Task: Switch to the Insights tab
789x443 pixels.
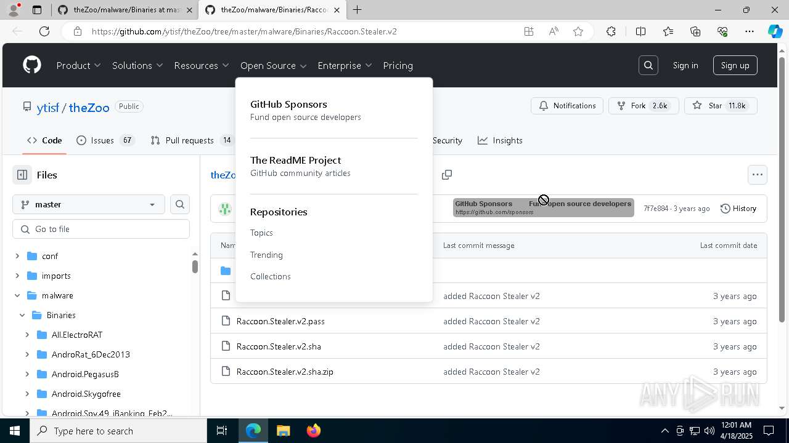Action: tap(500, 140)
